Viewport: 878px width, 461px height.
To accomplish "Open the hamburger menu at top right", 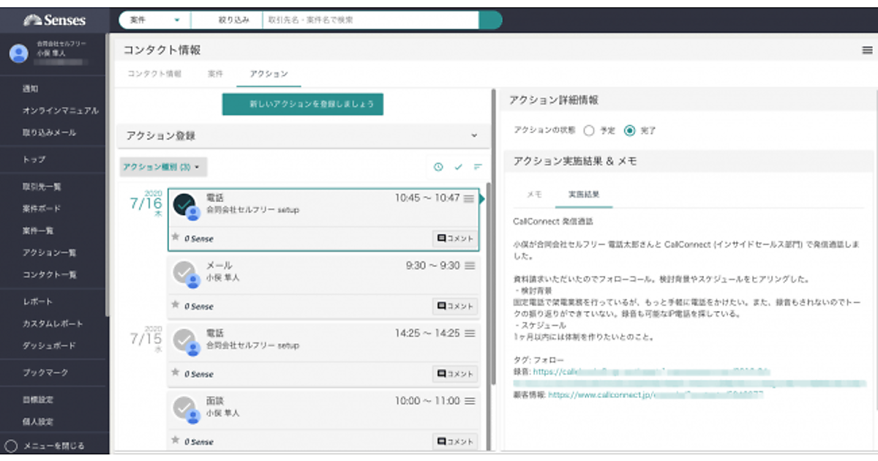I will (x=867, y=50).
